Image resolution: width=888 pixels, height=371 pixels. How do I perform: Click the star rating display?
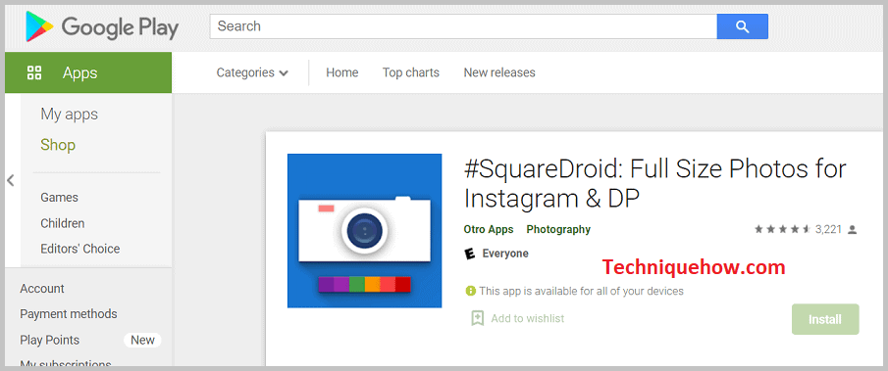783,229
